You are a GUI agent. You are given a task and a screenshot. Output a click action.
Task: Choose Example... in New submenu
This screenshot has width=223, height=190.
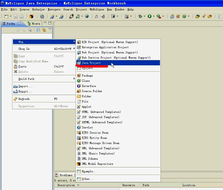118,171
